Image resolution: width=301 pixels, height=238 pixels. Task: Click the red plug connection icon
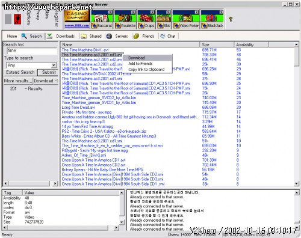(x=17, y=19)
